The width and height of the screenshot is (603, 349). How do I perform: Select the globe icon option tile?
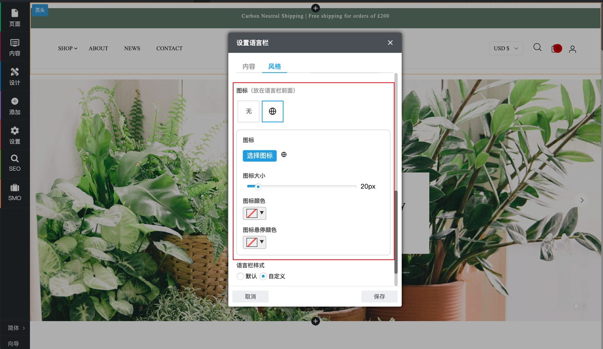[273, 112]
